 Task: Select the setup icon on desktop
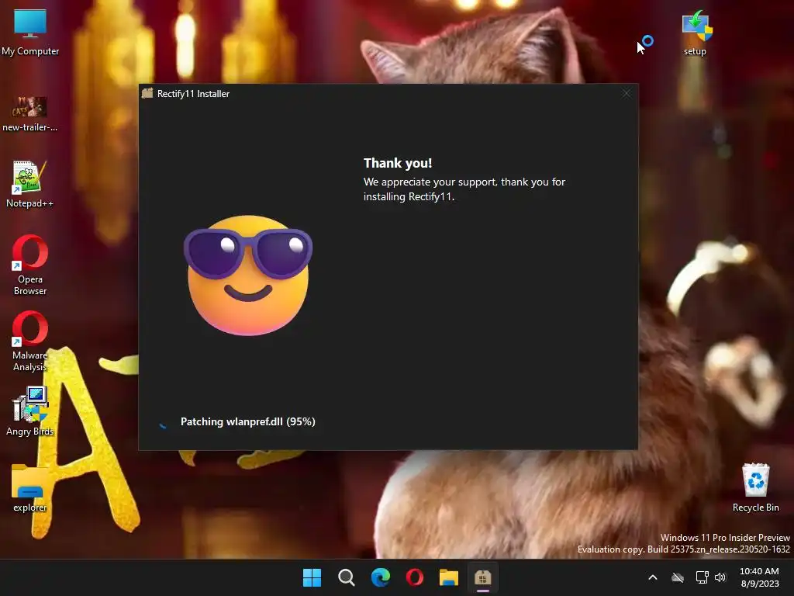tap(696, 32)
